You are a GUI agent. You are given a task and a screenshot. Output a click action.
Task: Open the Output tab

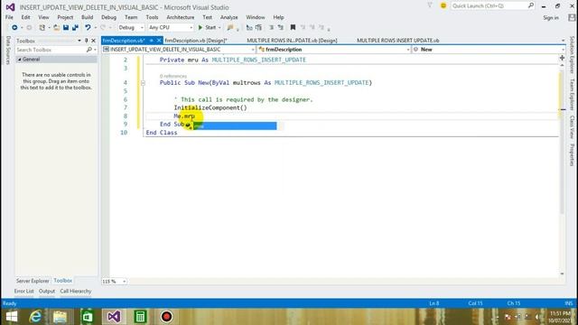(47, 291)
